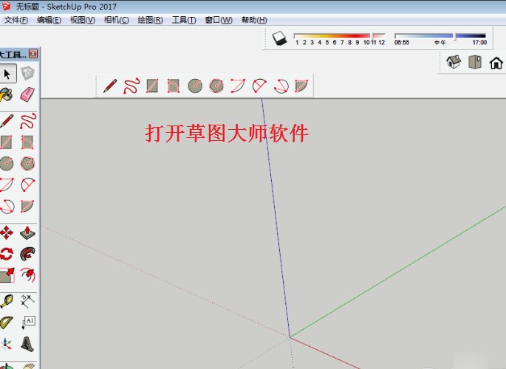506x369 pixels.
Task: Choose the Offset tool
Action: click(x=28, y=275)
